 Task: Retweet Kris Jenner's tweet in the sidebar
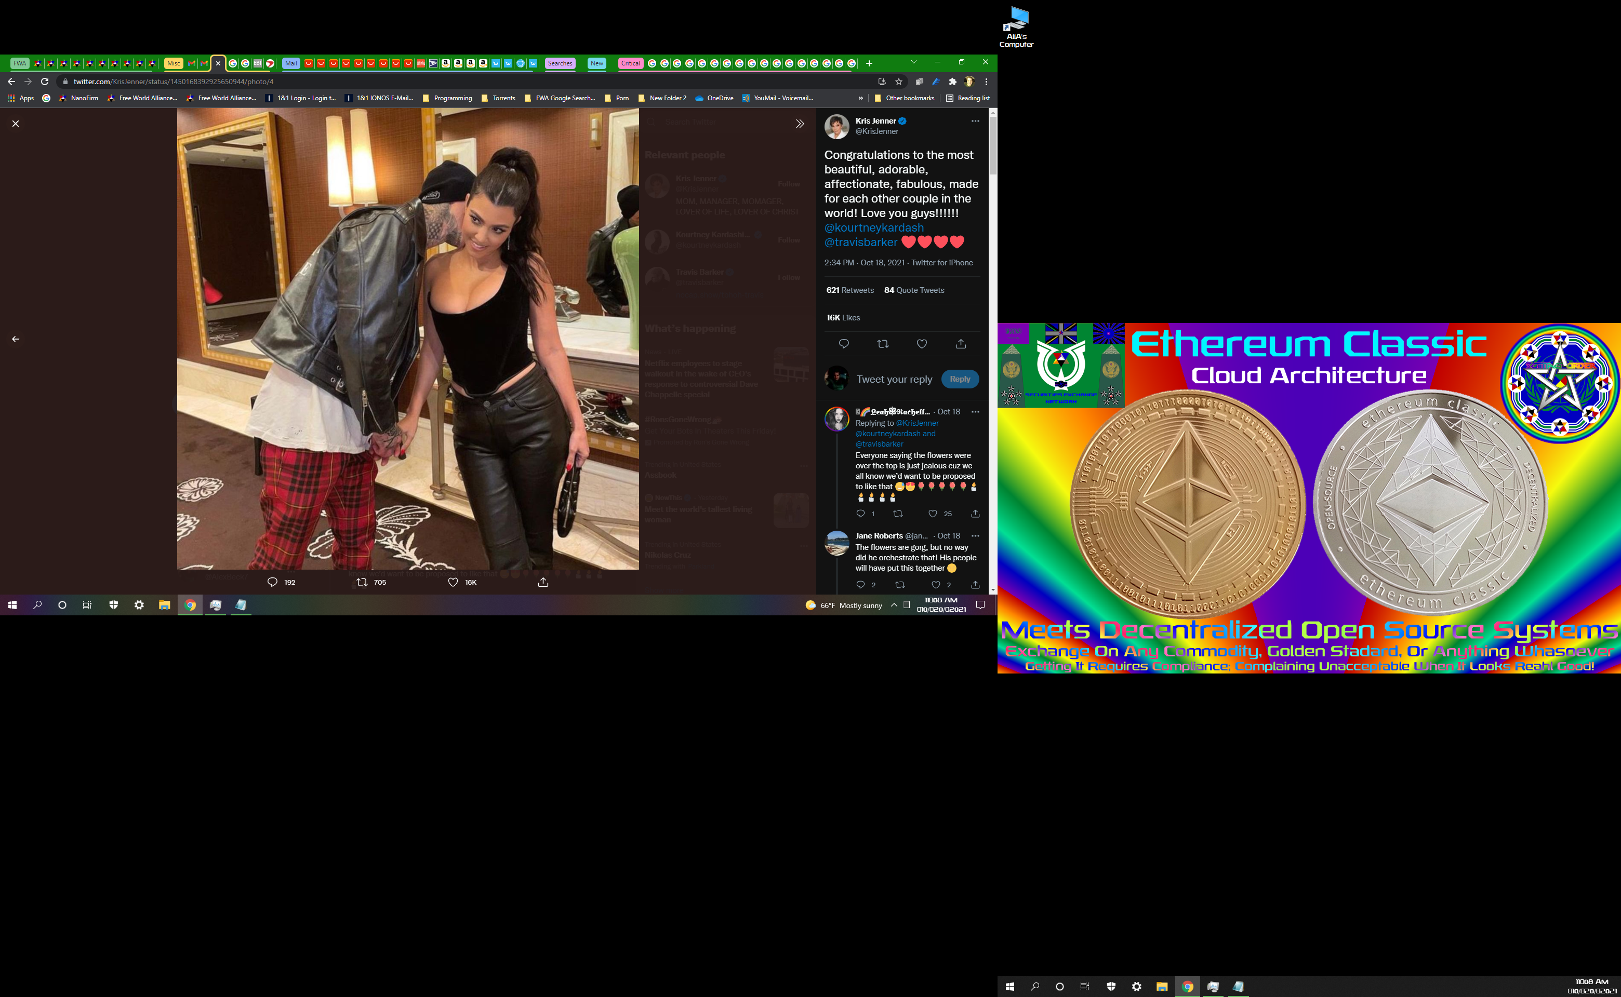[x=883, y=344]
